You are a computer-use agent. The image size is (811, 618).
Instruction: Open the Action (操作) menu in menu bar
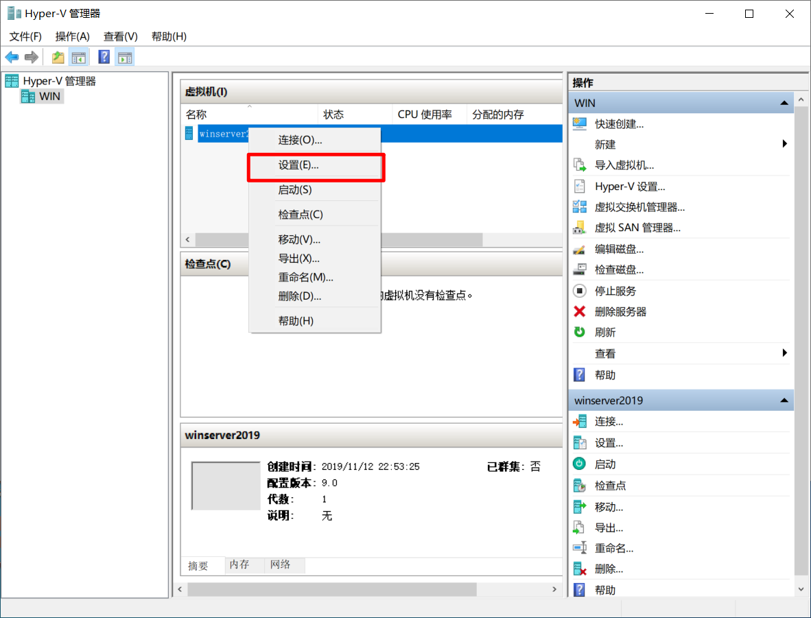click(72, 36)
